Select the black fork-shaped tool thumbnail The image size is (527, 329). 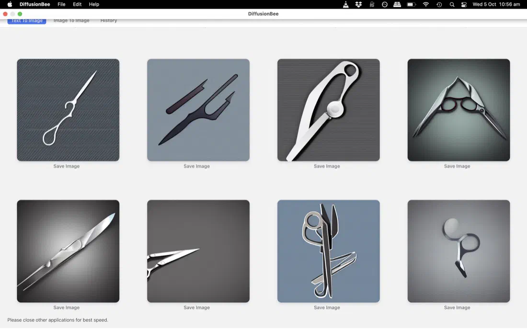198,110
